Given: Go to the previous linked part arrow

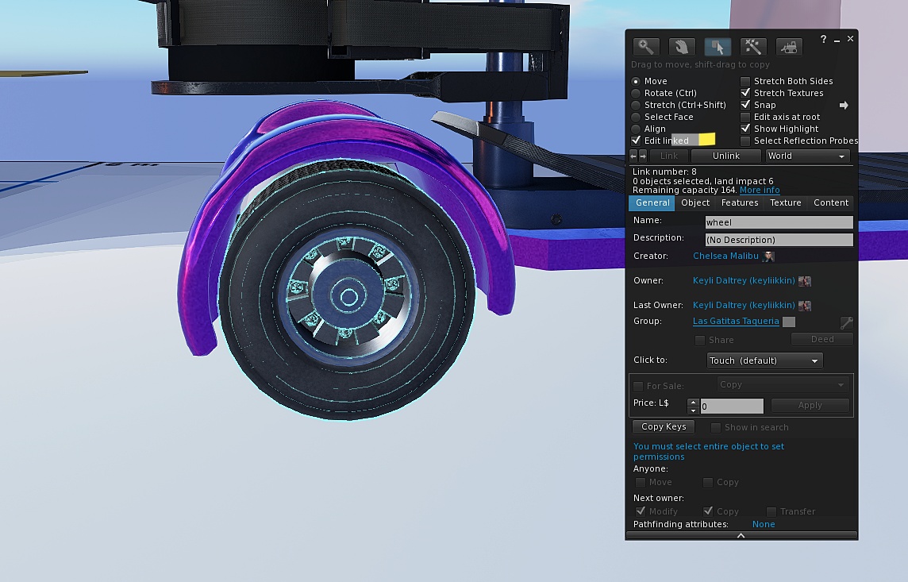Looking at the screenshot, I should click(633, 156).
